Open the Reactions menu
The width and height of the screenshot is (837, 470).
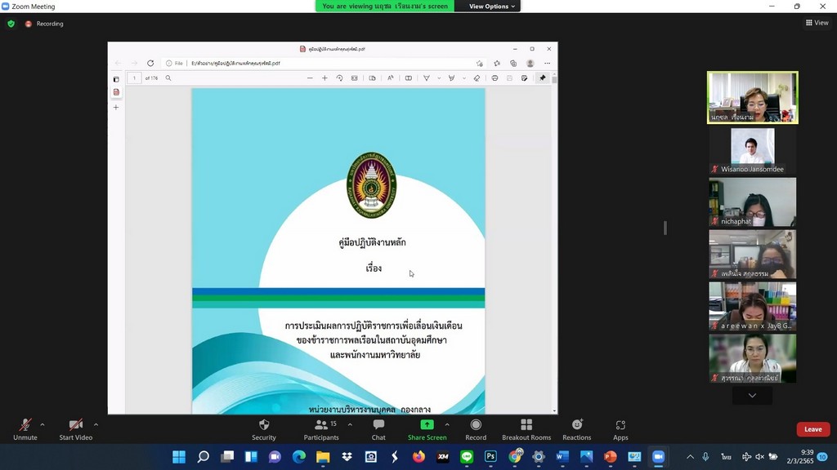[x=576, y=429]
